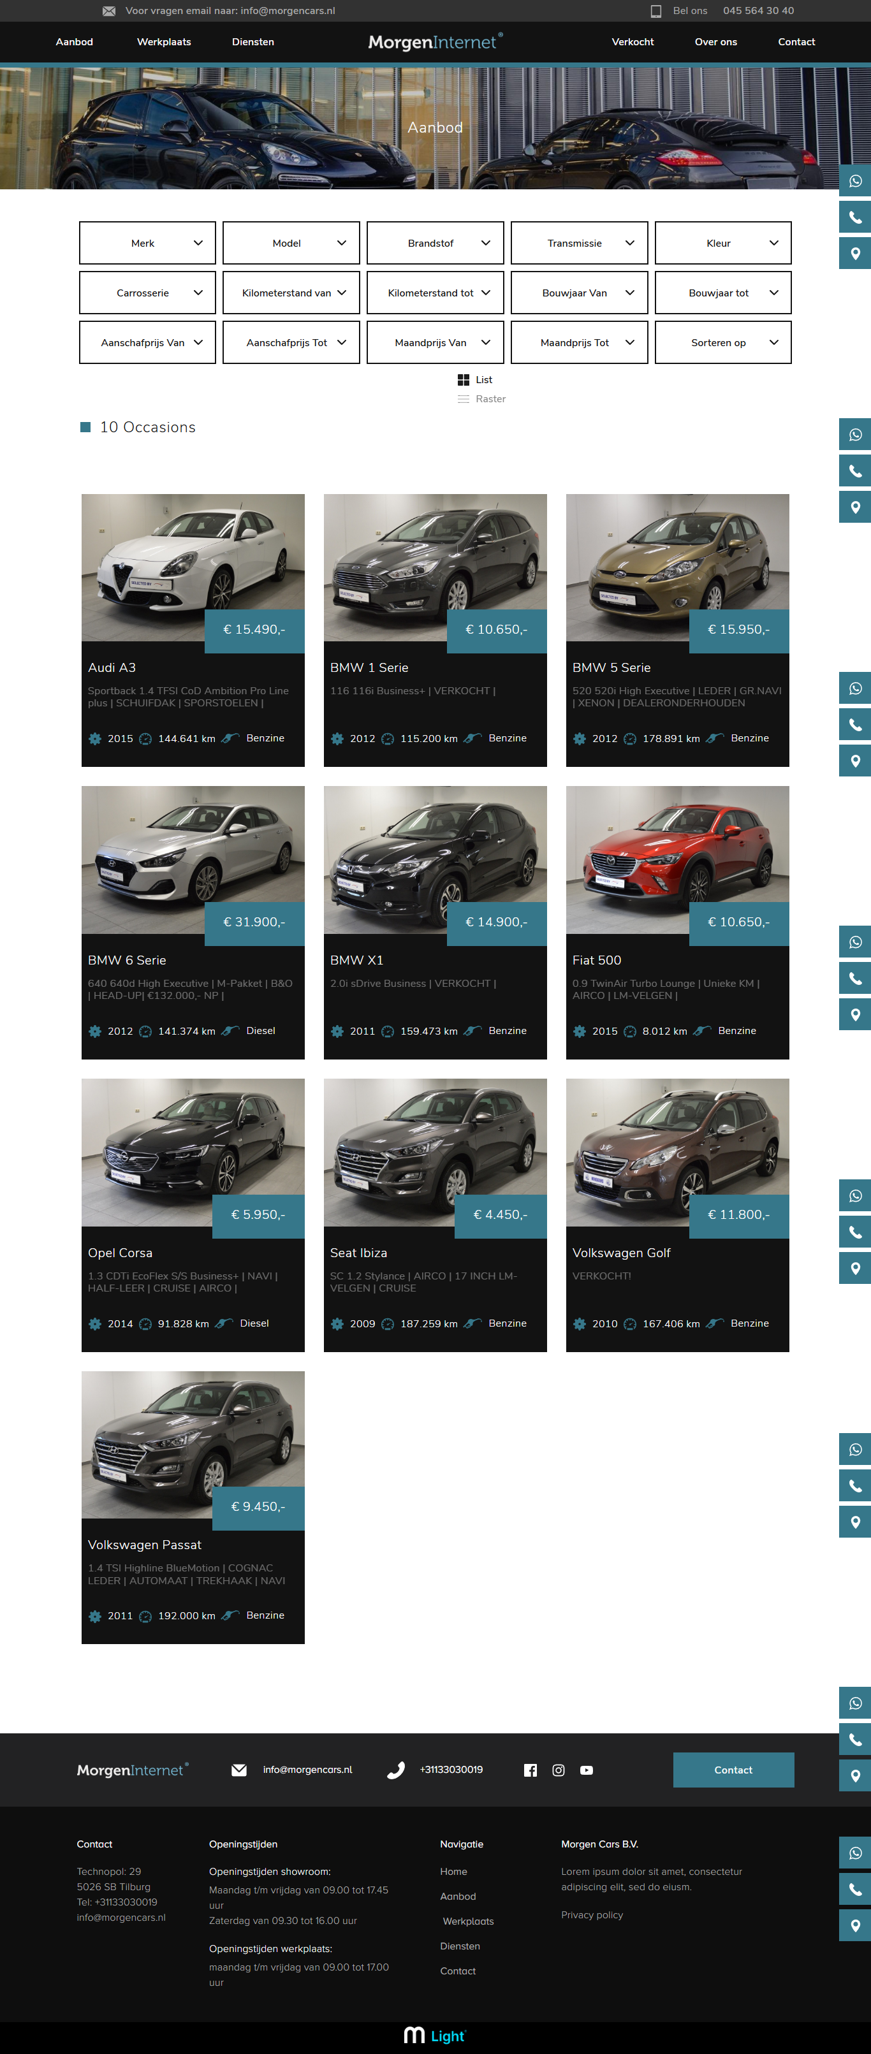
Task: Open the YouTube icon link in the footer
Action: pos(586,1769)
